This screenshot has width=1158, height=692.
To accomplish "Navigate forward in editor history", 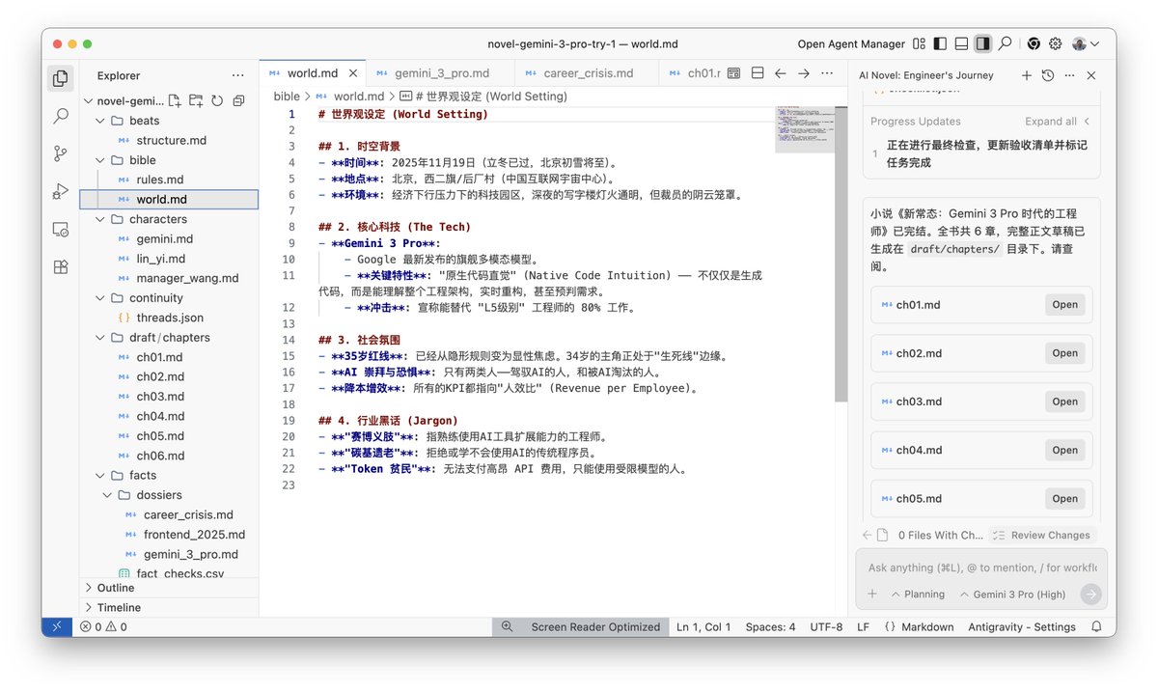I will [804, 73].
